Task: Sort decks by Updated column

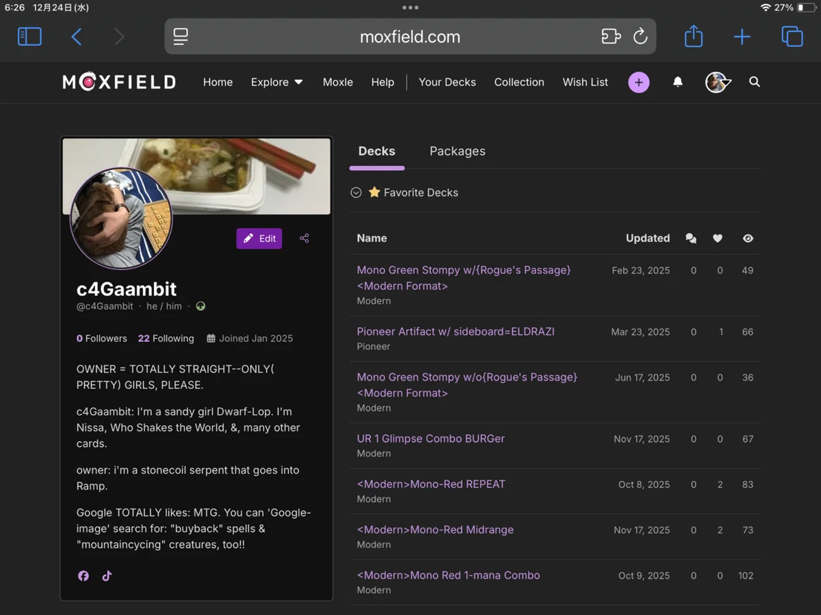Action: (648, 238)
